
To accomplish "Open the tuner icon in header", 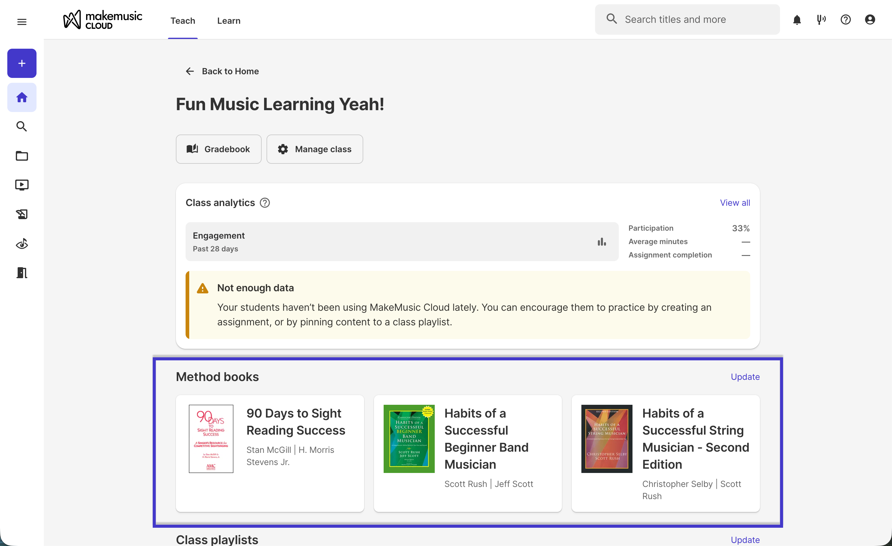I will coord(821,19).
